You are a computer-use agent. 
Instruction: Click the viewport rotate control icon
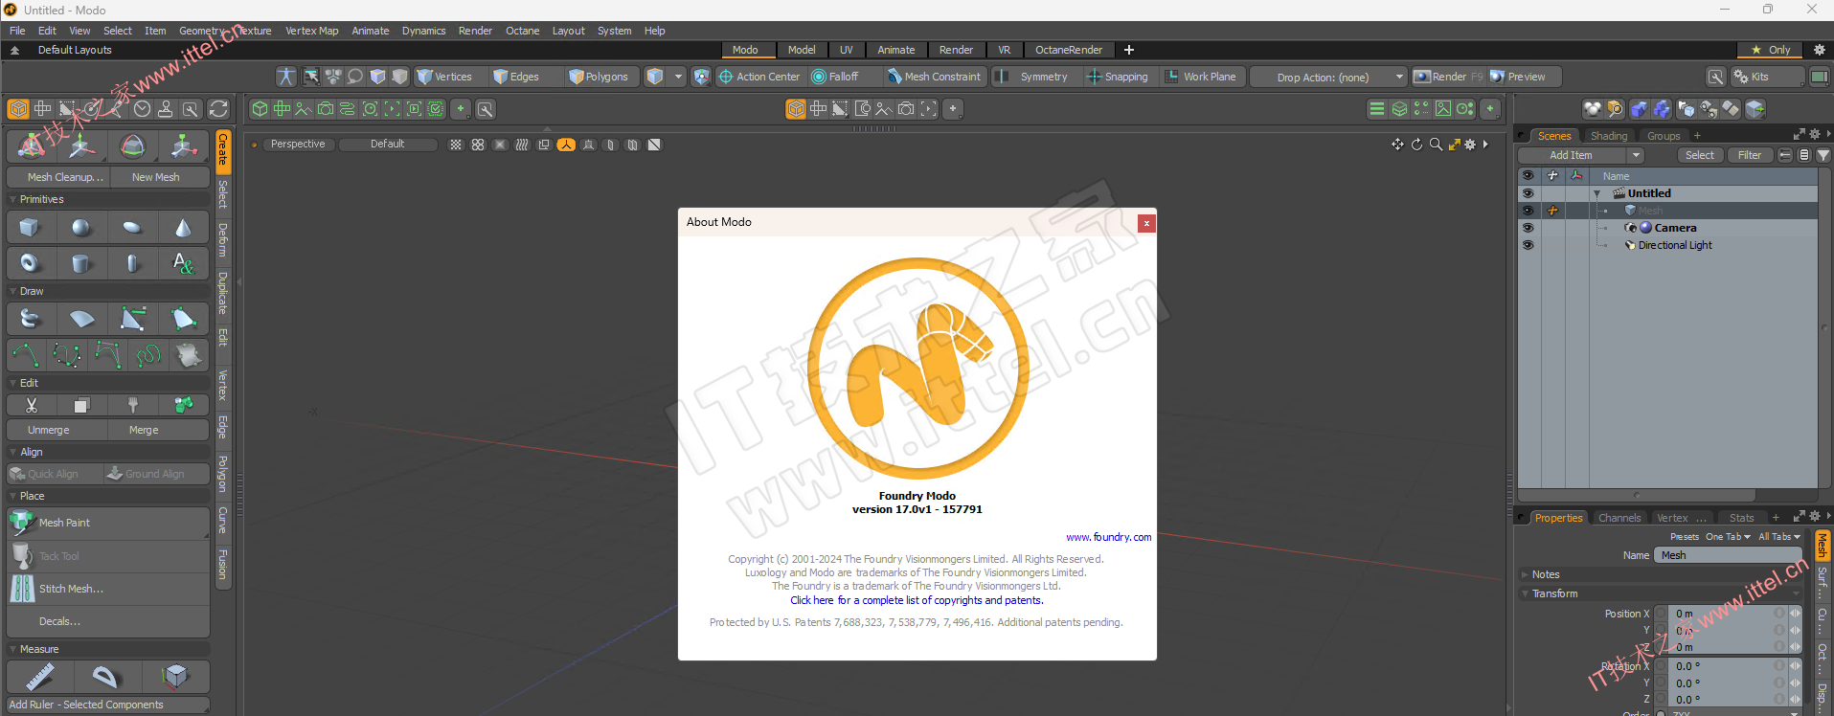tap(1416, 145)
